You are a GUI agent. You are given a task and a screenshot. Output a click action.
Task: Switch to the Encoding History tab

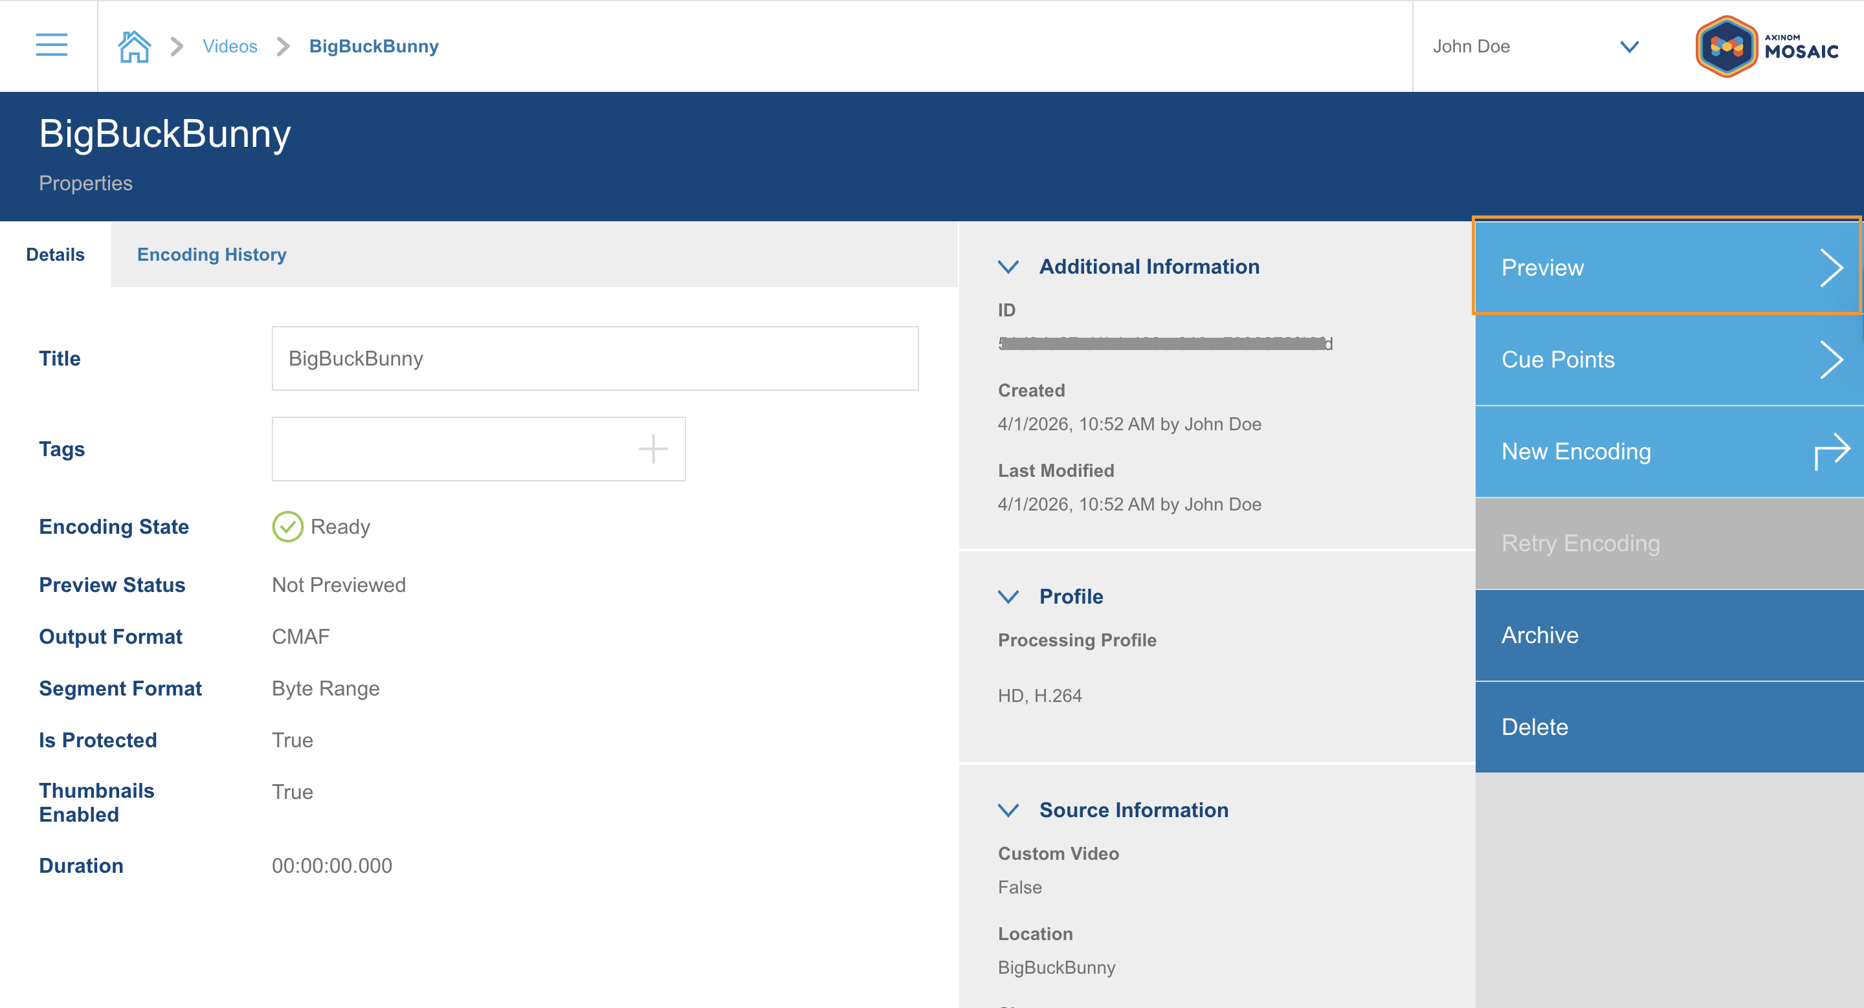click(x=212, y=254)
